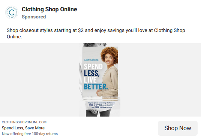Screen dimensions: 201x138
Task: Click the white LIVE word in ad
Action: pyautogui.click(x=90, y=80)
